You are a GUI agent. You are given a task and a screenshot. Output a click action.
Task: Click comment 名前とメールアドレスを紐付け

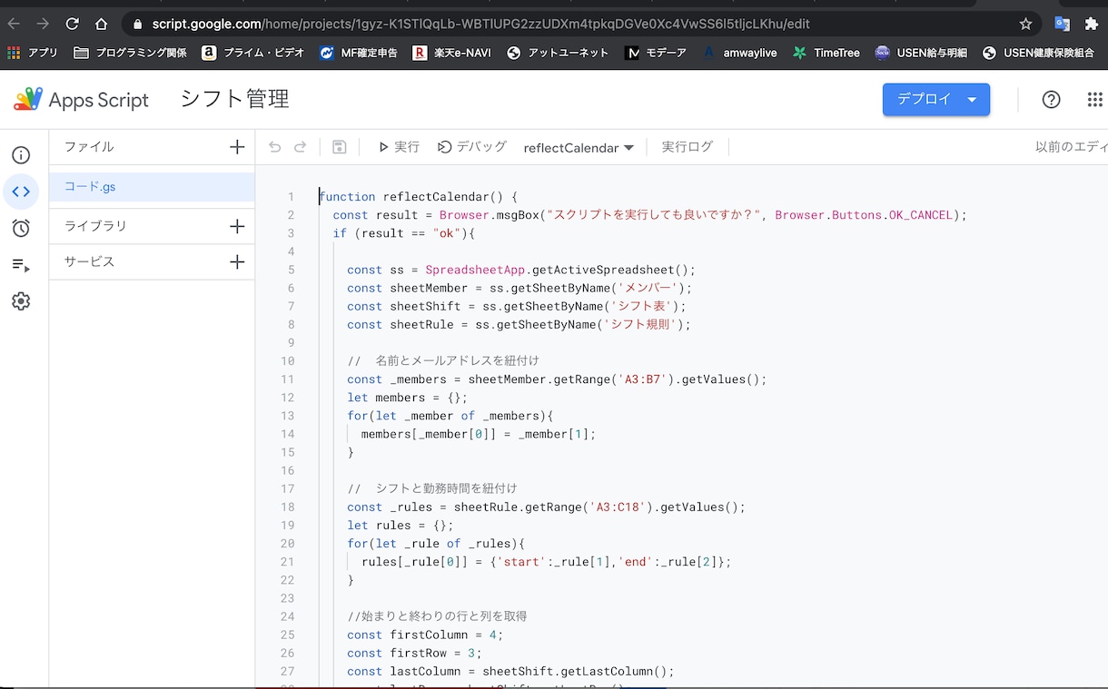tap(458, 360)
